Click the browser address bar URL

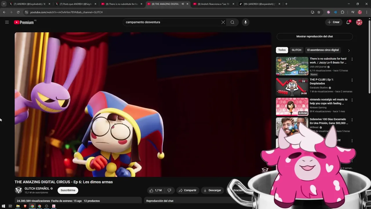[x=66, y=12]
